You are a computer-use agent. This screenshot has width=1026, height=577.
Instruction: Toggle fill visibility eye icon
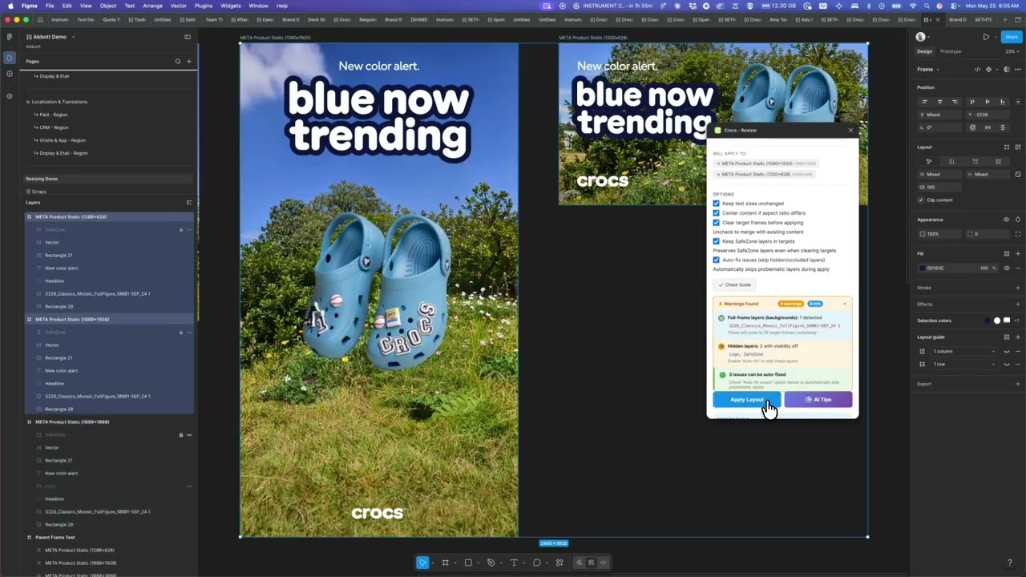click(1007, 268)
